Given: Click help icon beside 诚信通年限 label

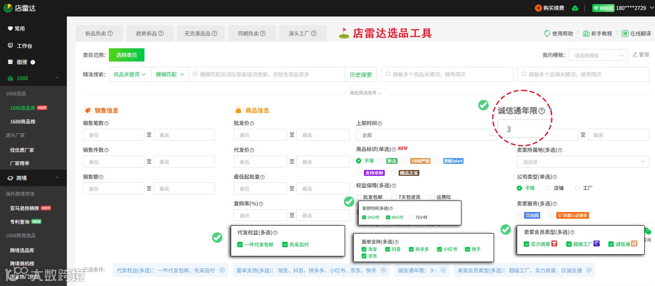Looking at the screenshot, I should click(541, 111).
